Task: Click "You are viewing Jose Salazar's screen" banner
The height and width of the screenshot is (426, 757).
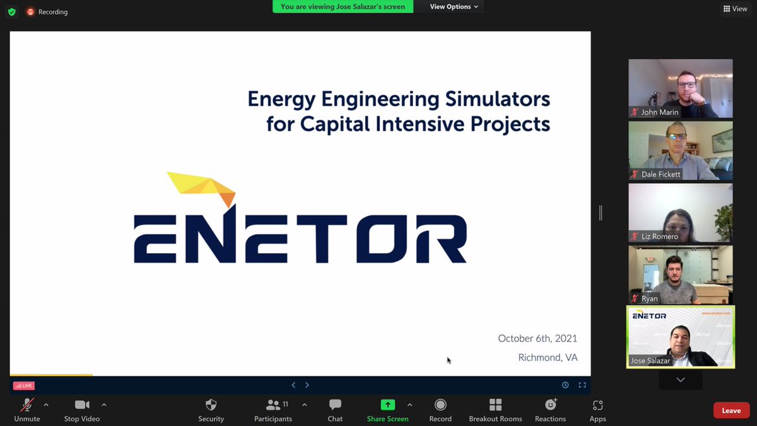Action: [343, 6]
